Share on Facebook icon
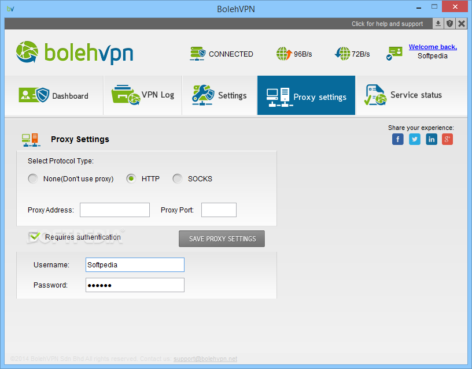 [397, 139]
